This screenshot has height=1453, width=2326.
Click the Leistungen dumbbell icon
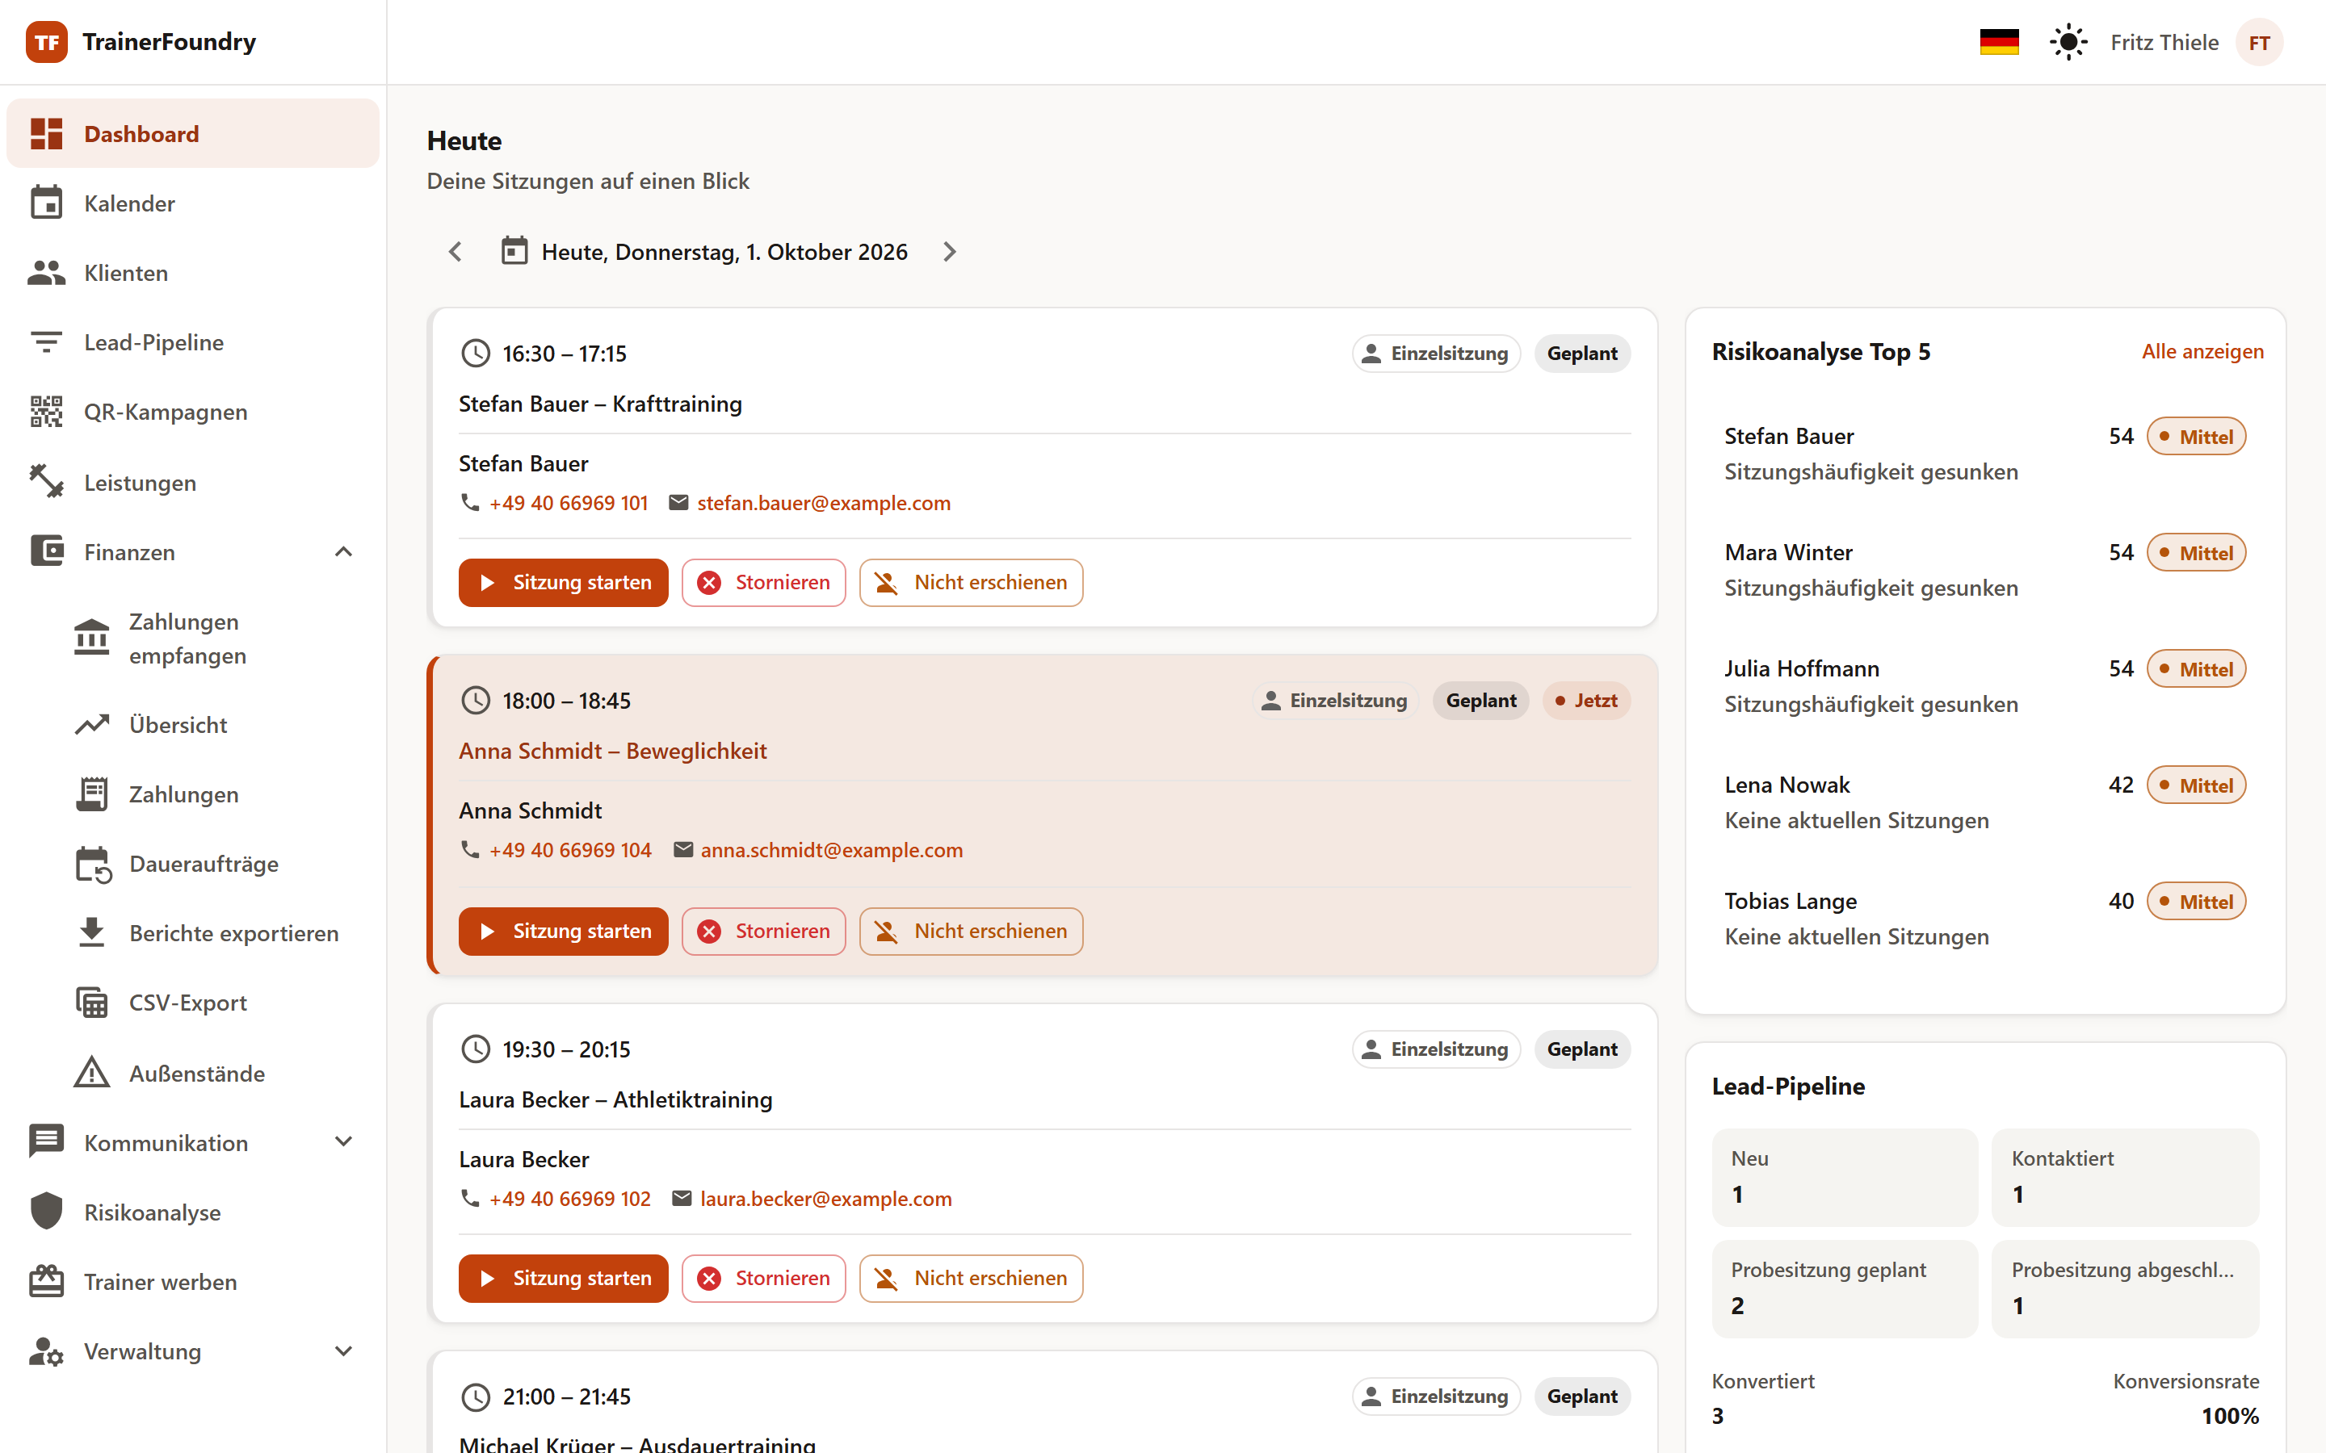[46, 483]
